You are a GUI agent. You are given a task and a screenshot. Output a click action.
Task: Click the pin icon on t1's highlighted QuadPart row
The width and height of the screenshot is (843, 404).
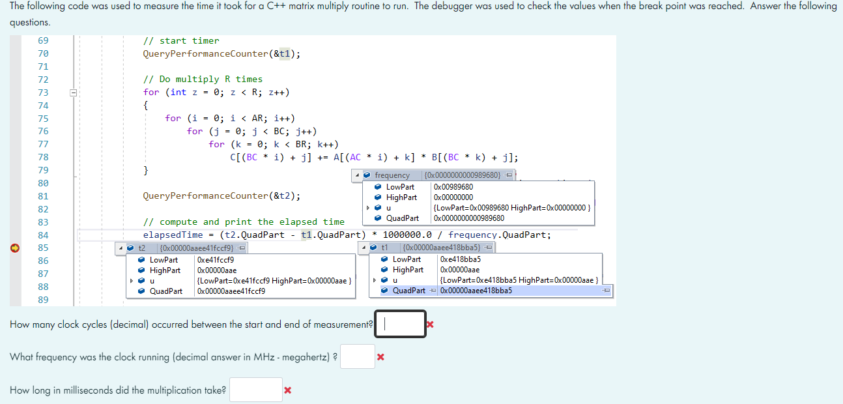pyautogui.click(x=431, y=291)
